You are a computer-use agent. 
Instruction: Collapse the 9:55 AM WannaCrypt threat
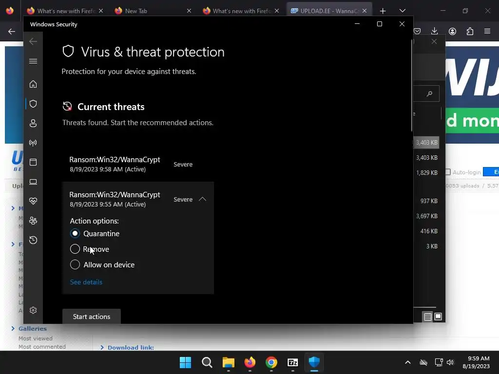pyautogui.click(x=202, y=199)
